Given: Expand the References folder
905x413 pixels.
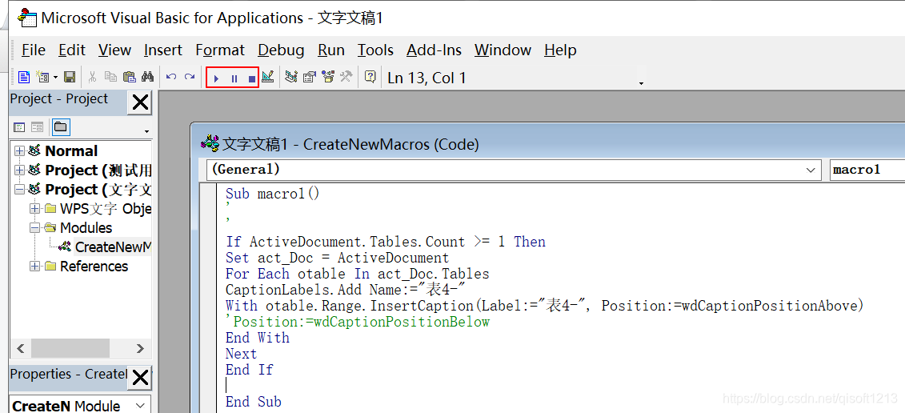Looking at the screenshot, I should point(35,266).
